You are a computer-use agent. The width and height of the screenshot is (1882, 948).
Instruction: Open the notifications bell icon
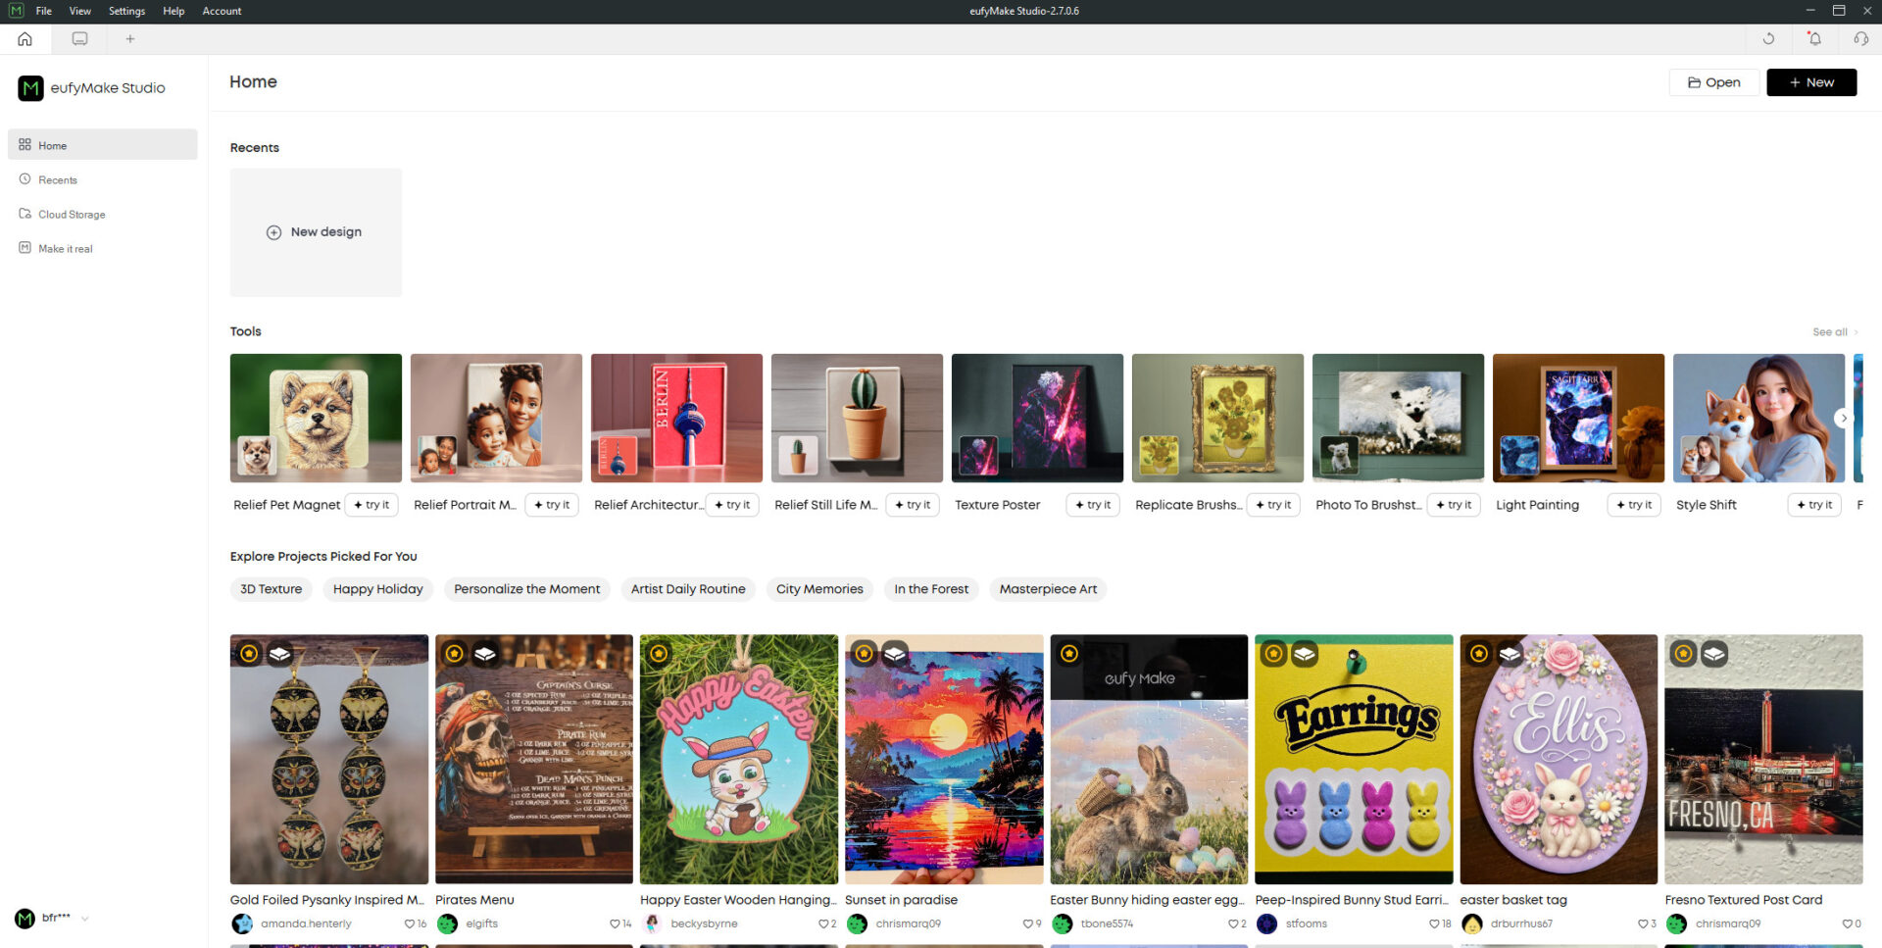click(1814, 39)
